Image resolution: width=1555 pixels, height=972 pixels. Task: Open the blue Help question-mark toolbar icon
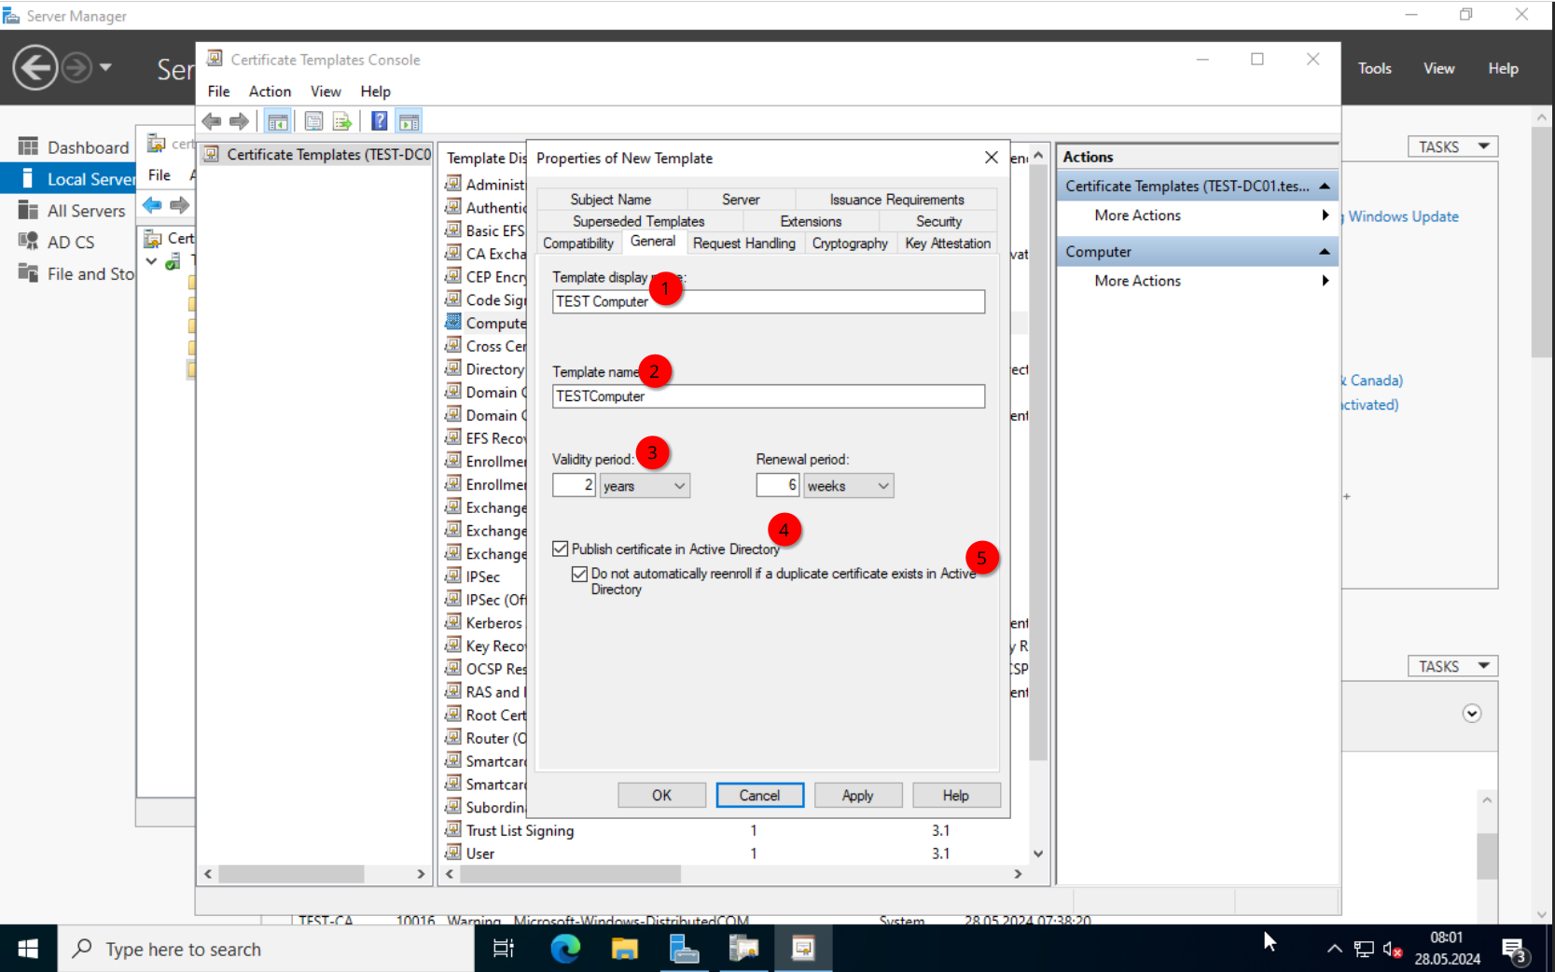point(380,121)
